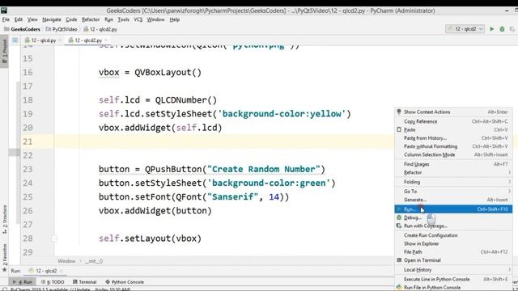518x291 pixels.
Task: Select the 12 - qlcd2.py editor tab
Action: click(x=88, y=40)
